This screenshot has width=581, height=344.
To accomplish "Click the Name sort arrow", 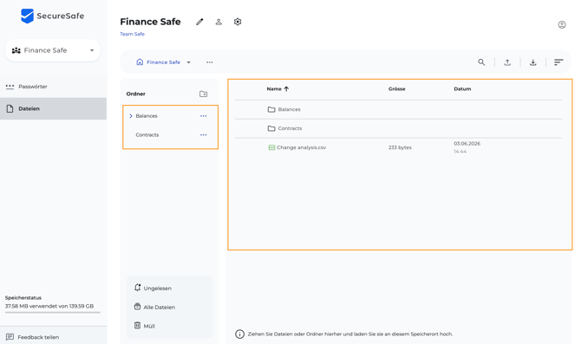I will [286, 89].
